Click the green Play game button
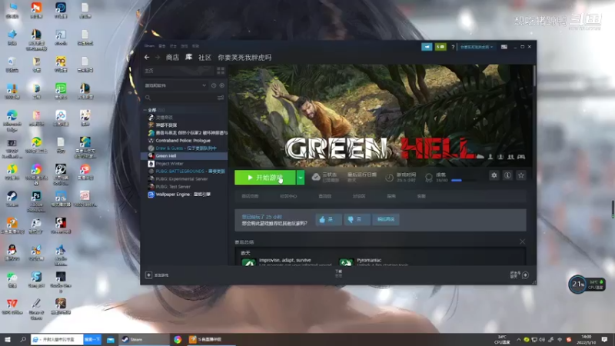This screenshot has height=346, width=615. [x=265, y=178]
